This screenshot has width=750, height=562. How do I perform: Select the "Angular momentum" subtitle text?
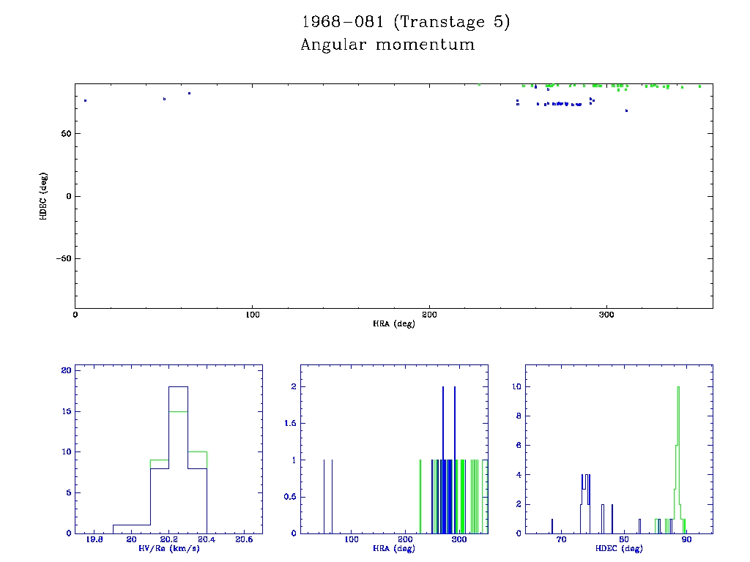coord(387,45)
